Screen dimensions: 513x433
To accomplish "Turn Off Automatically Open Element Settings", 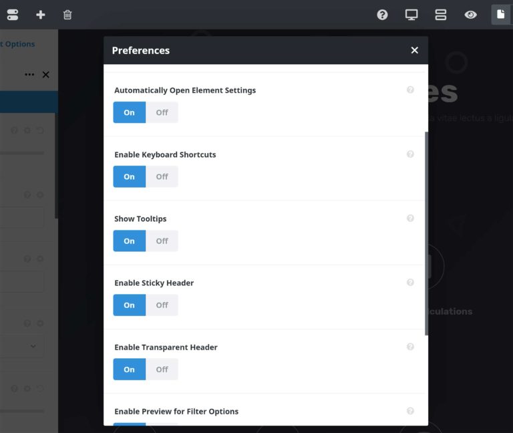I will (162, 112).
